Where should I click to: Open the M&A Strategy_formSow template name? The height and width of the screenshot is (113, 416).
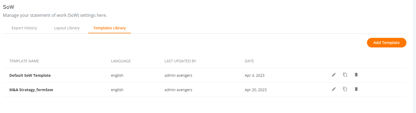tap(31, 90)
